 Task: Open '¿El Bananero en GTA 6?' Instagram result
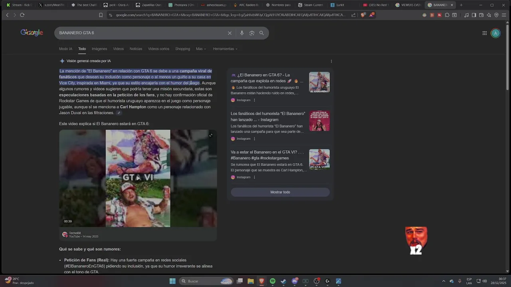pos(267,78)
